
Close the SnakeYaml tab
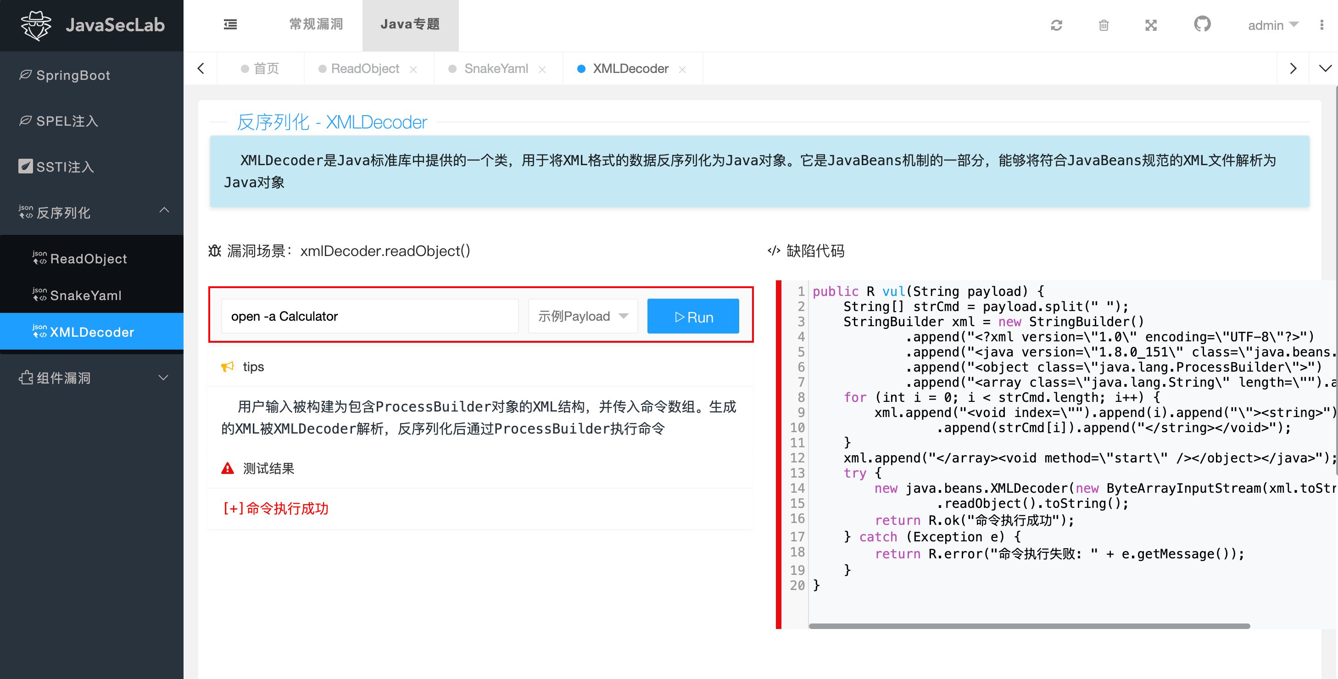tap(542, 69)
